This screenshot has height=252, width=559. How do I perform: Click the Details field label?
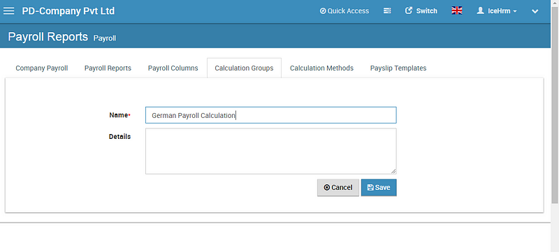[119, 137]
